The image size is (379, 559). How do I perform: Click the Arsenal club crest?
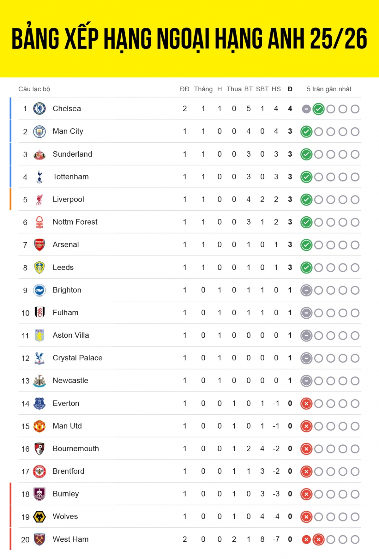pos(39,245)
